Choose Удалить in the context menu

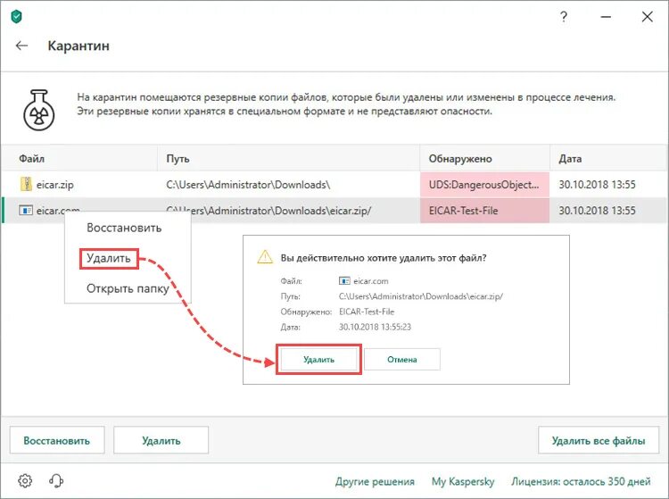109,259
